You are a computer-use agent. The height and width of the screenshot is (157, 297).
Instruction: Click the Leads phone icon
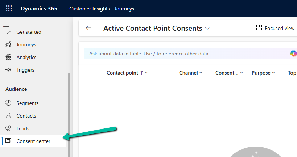click(8, 128)
